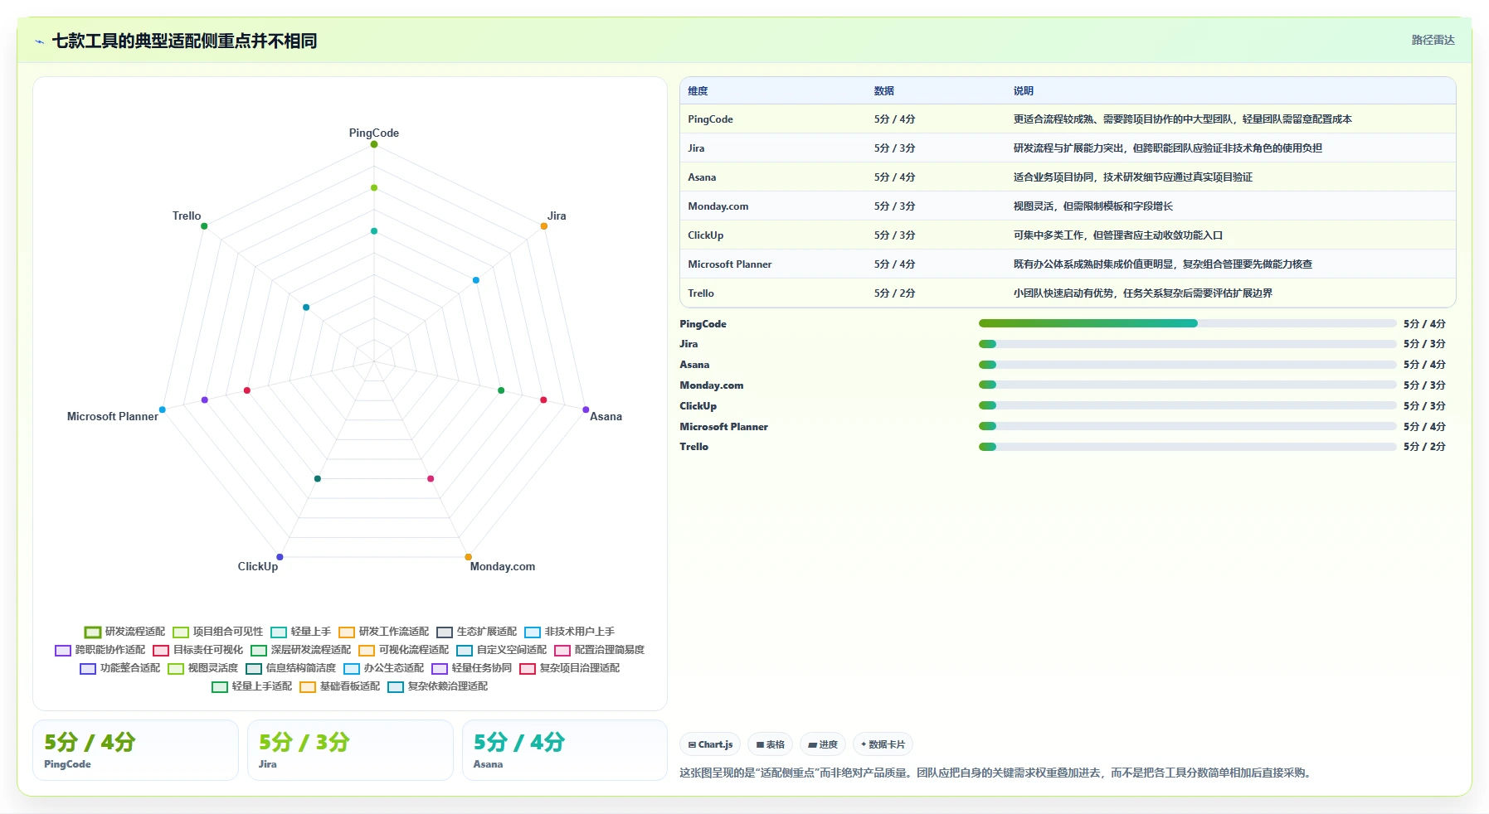Image resolution: width=1489 pixels, height=814 pixels.
Task: Click the Chart.js chip
Action: tap(711, 744)
